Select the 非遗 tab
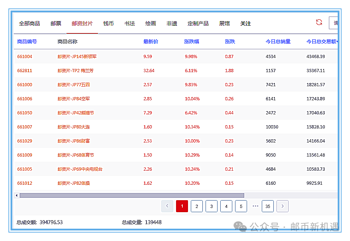350x241 pixels. [x=171, y=24]
